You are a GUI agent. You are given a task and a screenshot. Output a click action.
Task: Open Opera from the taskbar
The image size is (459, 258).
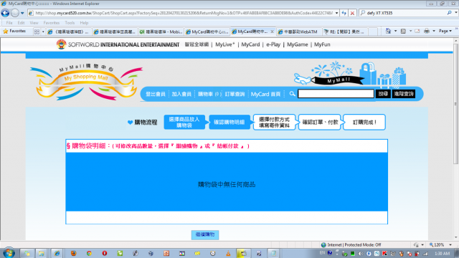pos(105,253)
